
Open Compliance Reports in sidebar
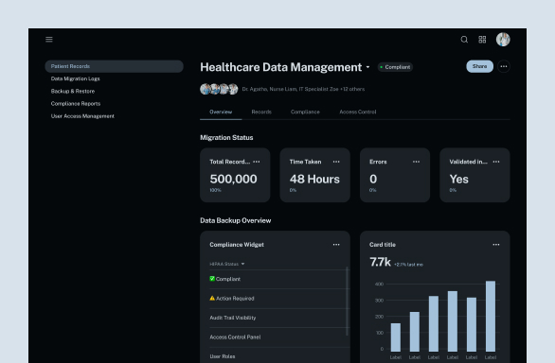(76, 104)
